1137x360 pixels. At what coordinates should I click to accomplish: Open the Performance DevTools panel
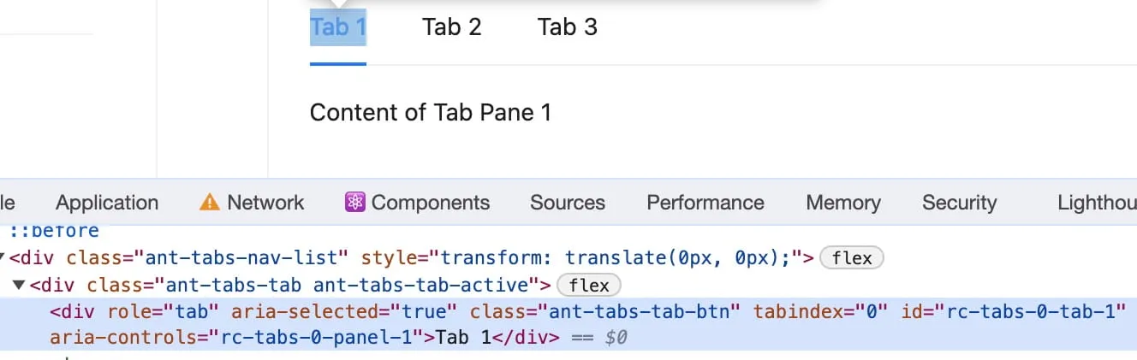705,203
